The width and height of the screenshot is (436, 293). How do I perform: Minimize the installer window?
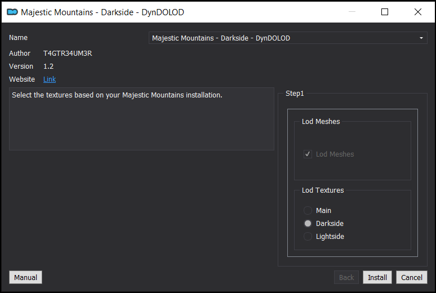(x=352, y=12)
